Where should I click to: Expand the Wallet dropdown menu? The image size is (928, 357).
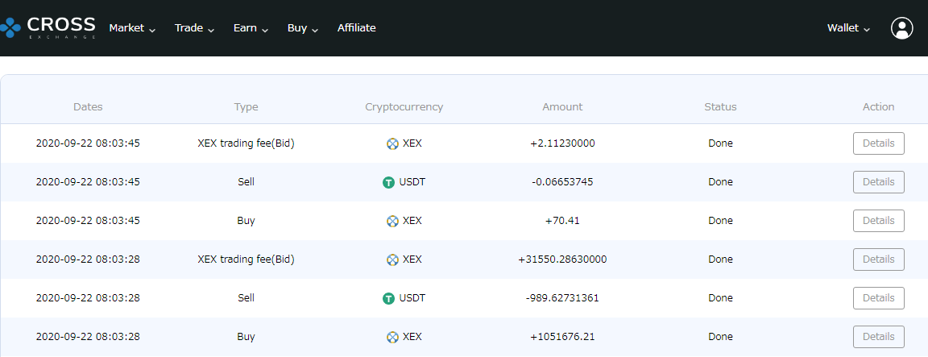849,28
